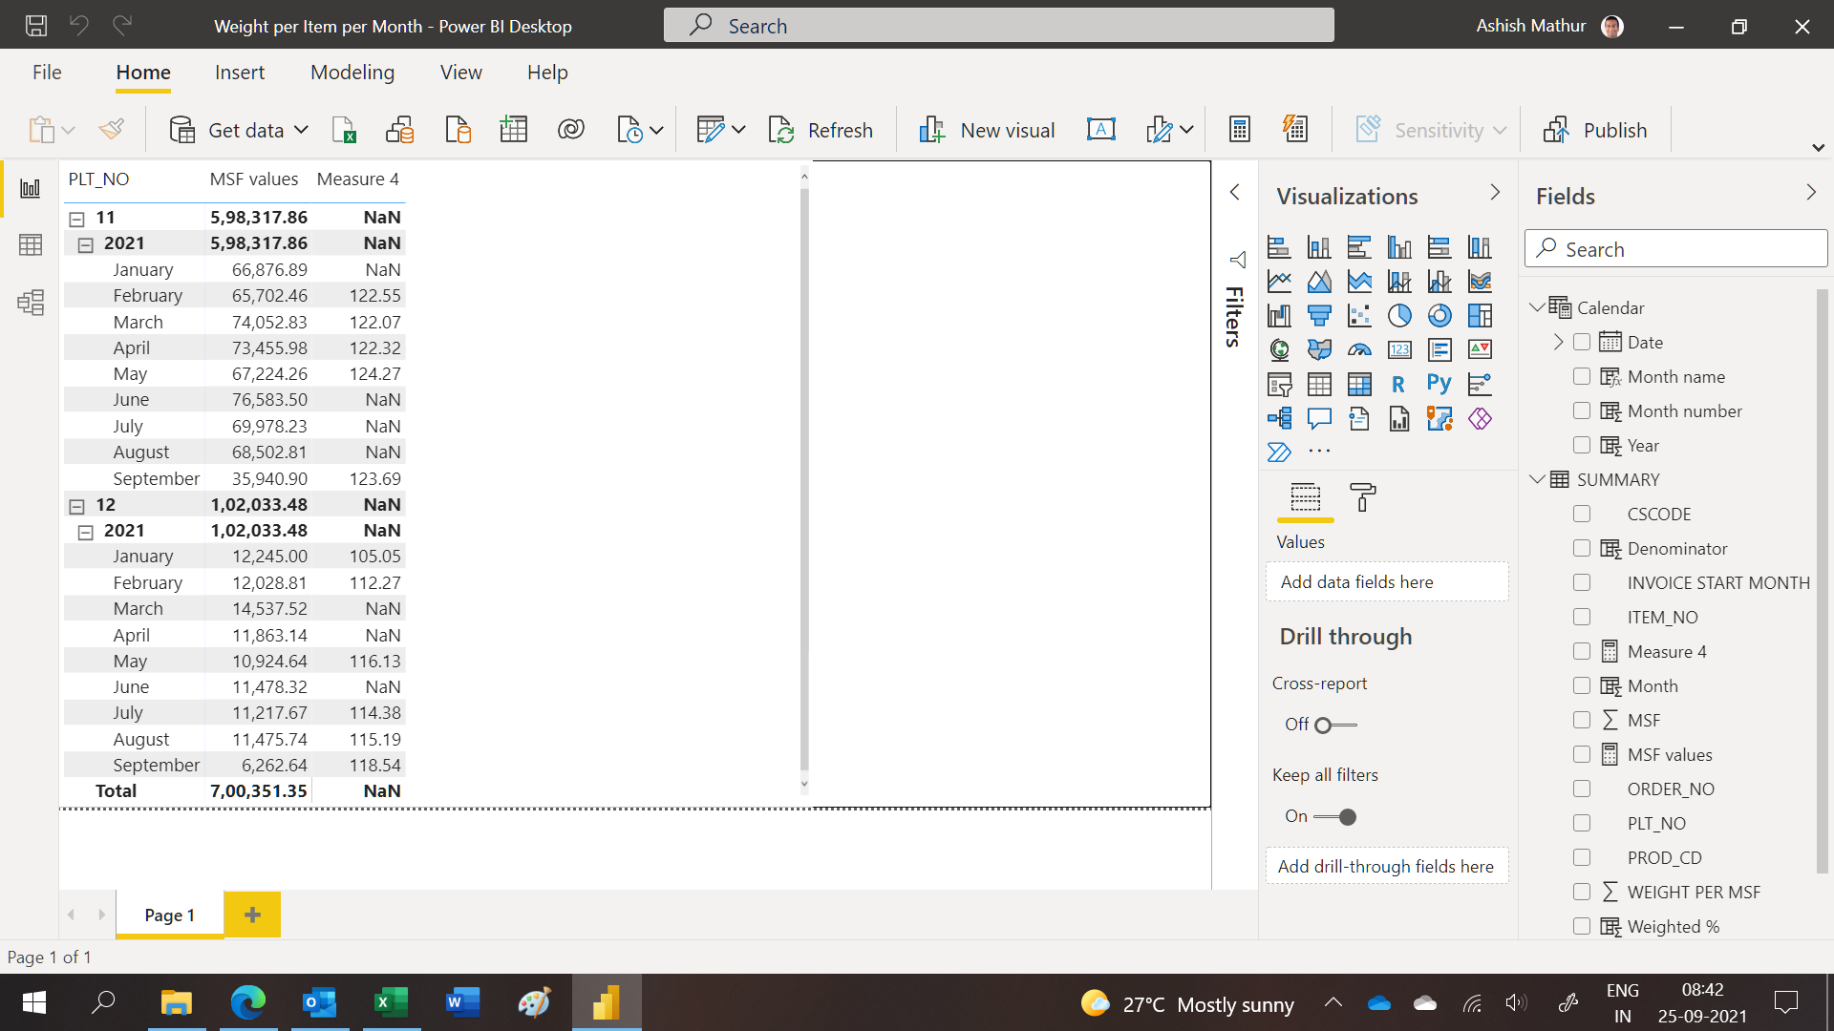Select the Matrix visualization icon

[x=1359, y=384]
